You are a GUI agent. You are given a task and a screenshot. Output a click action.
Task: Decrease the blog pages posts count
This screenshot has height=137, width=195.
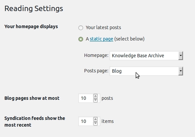[x=95, y=100]
